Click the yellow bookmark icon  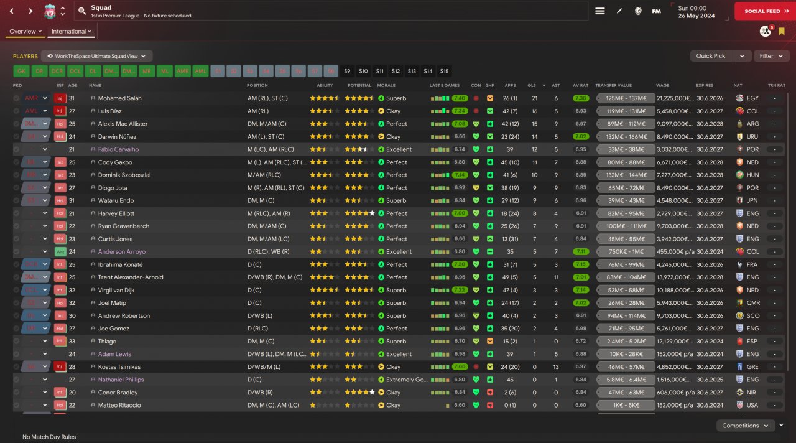tap(782, 31)
